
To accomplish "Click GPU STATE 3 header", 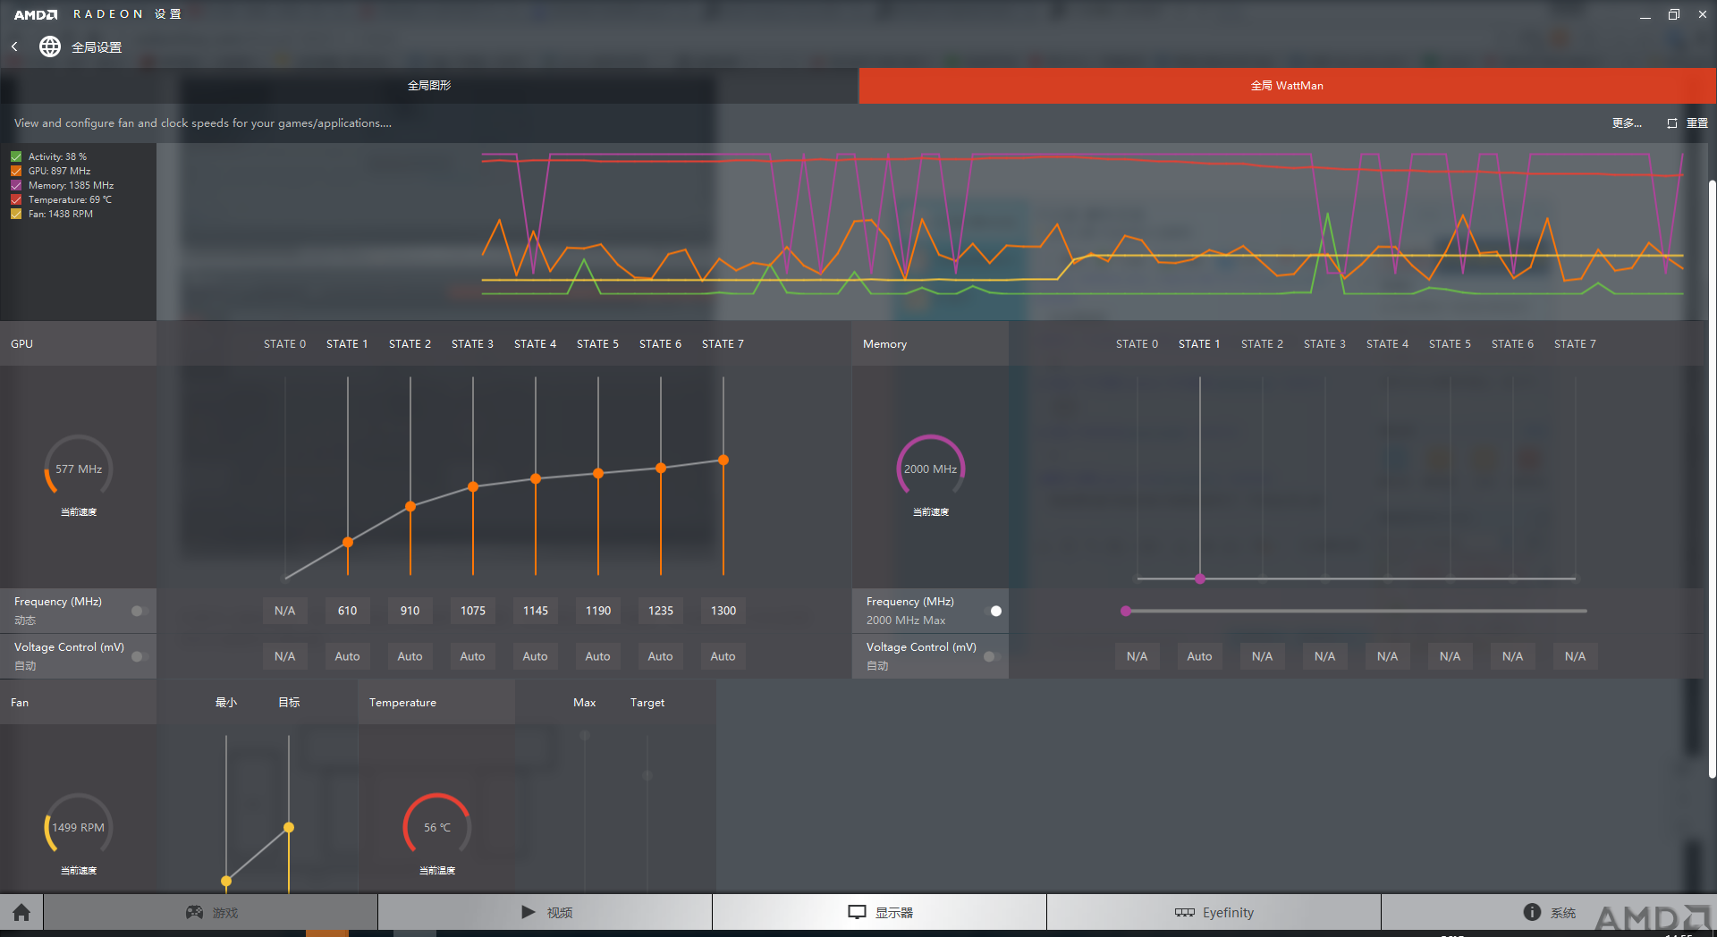I will tap(472, 344).
